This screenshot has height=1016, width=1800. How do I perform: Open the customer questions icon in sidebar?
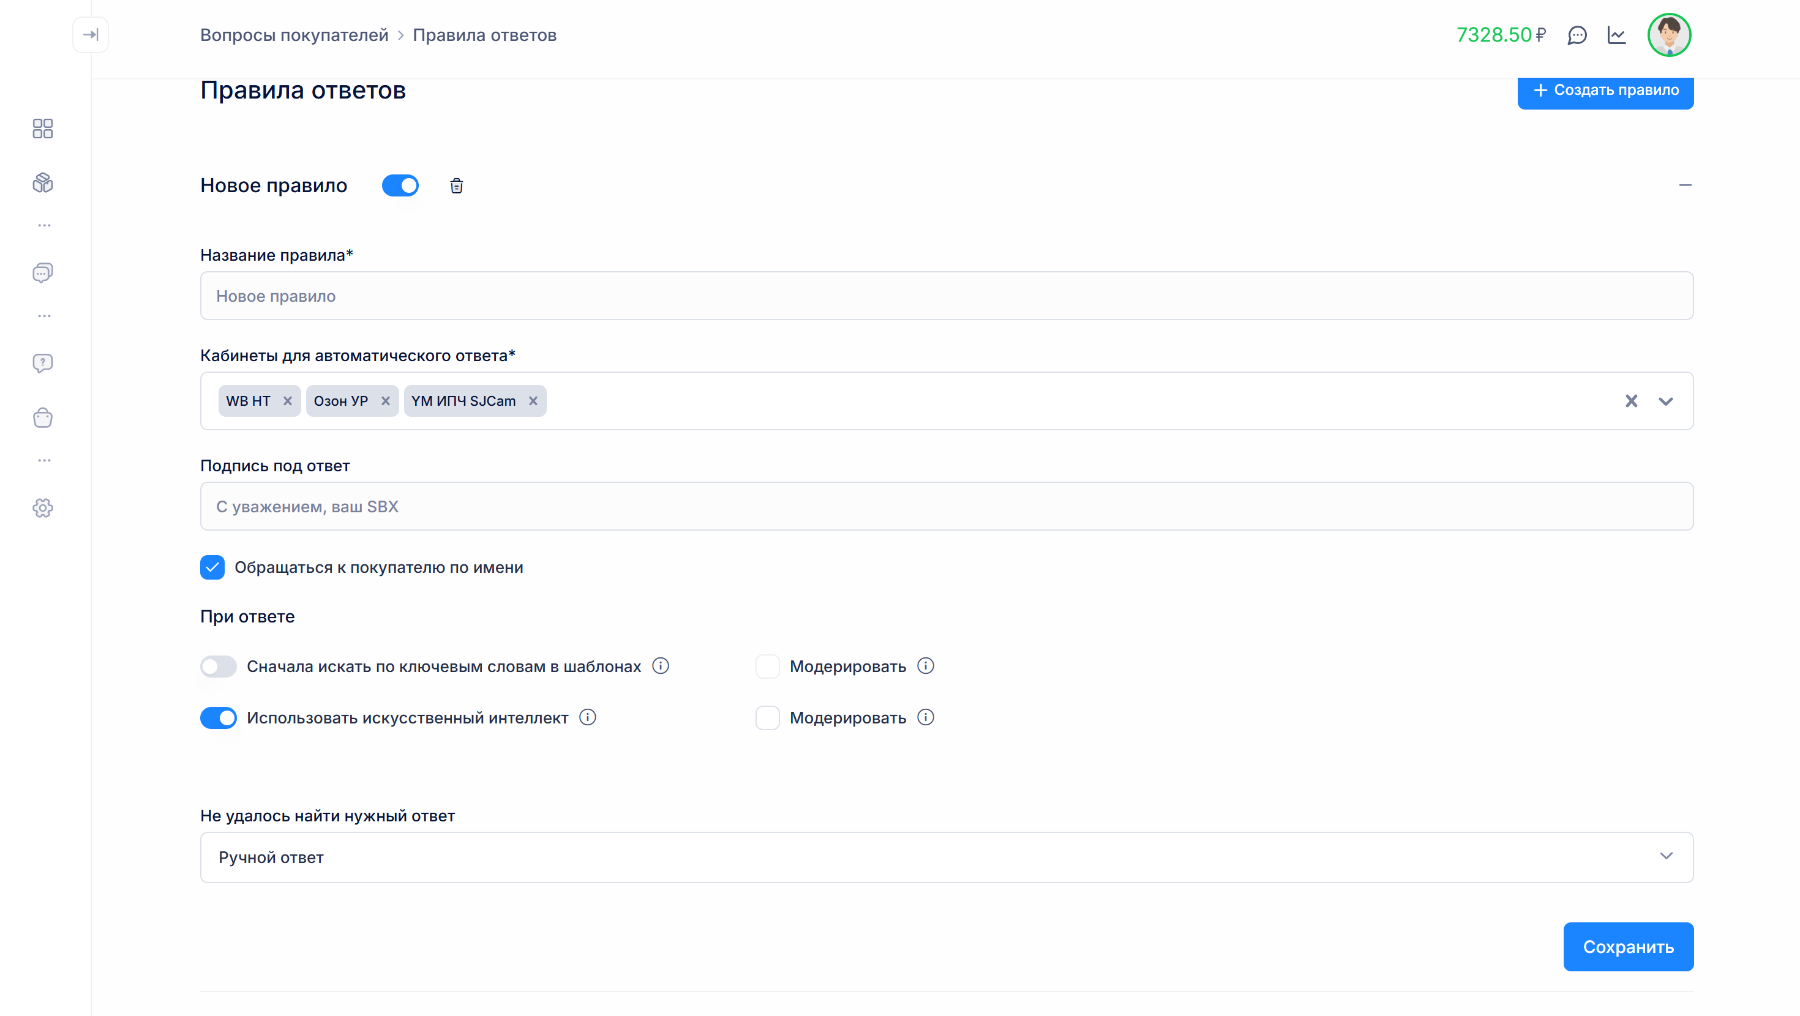tap(43, 363)
